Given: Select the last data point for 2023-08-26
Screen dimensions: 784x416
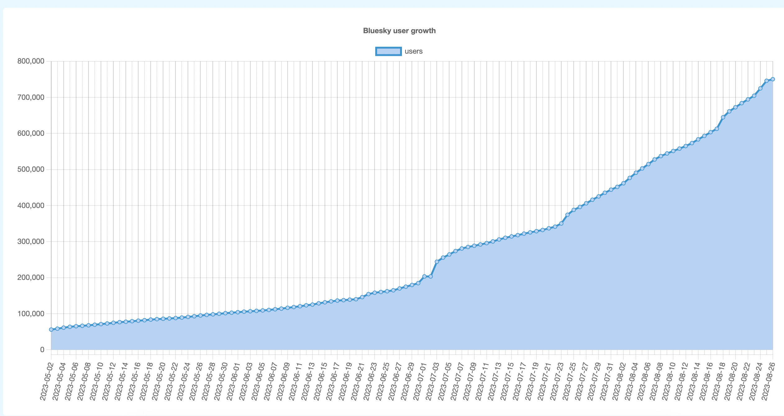Looking at the screenshot, I should click(x=773, y=79).
